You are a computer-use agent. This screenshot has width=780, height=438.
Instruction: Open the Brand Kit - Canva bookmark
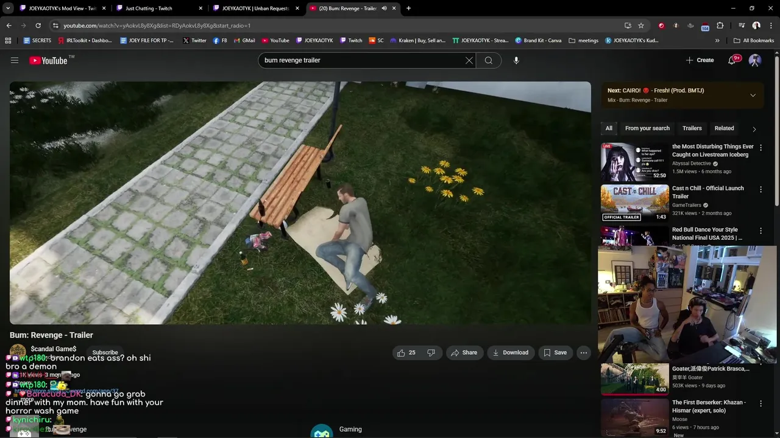[538, 41]
